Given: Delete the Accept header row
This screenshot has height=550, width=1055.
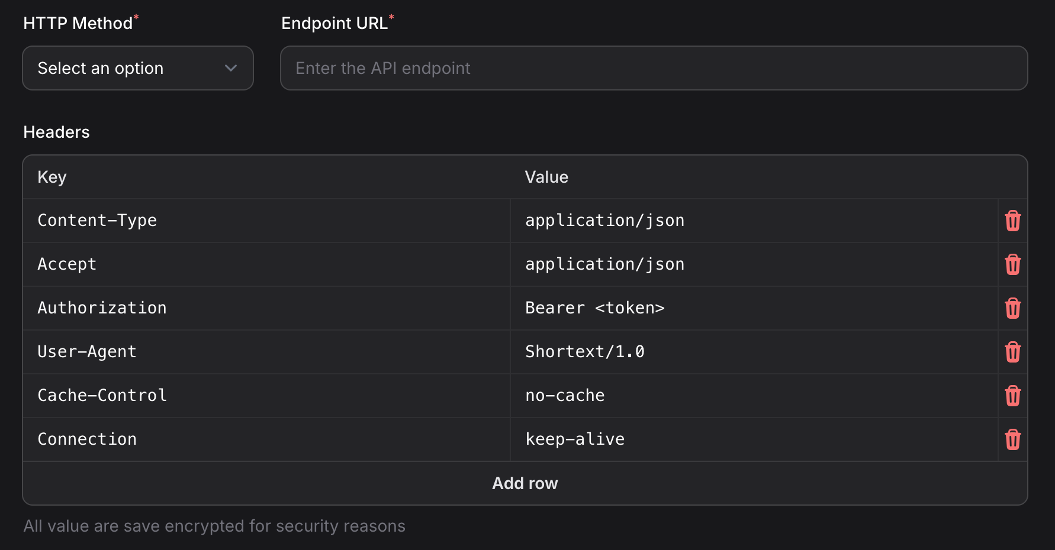Looking at the screenshot, I should (1013, 264).
